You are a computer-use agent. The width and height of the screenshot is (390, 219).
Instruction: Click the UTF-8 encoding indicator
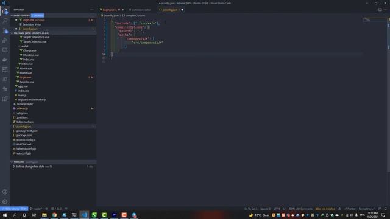[x=277, y=209]
